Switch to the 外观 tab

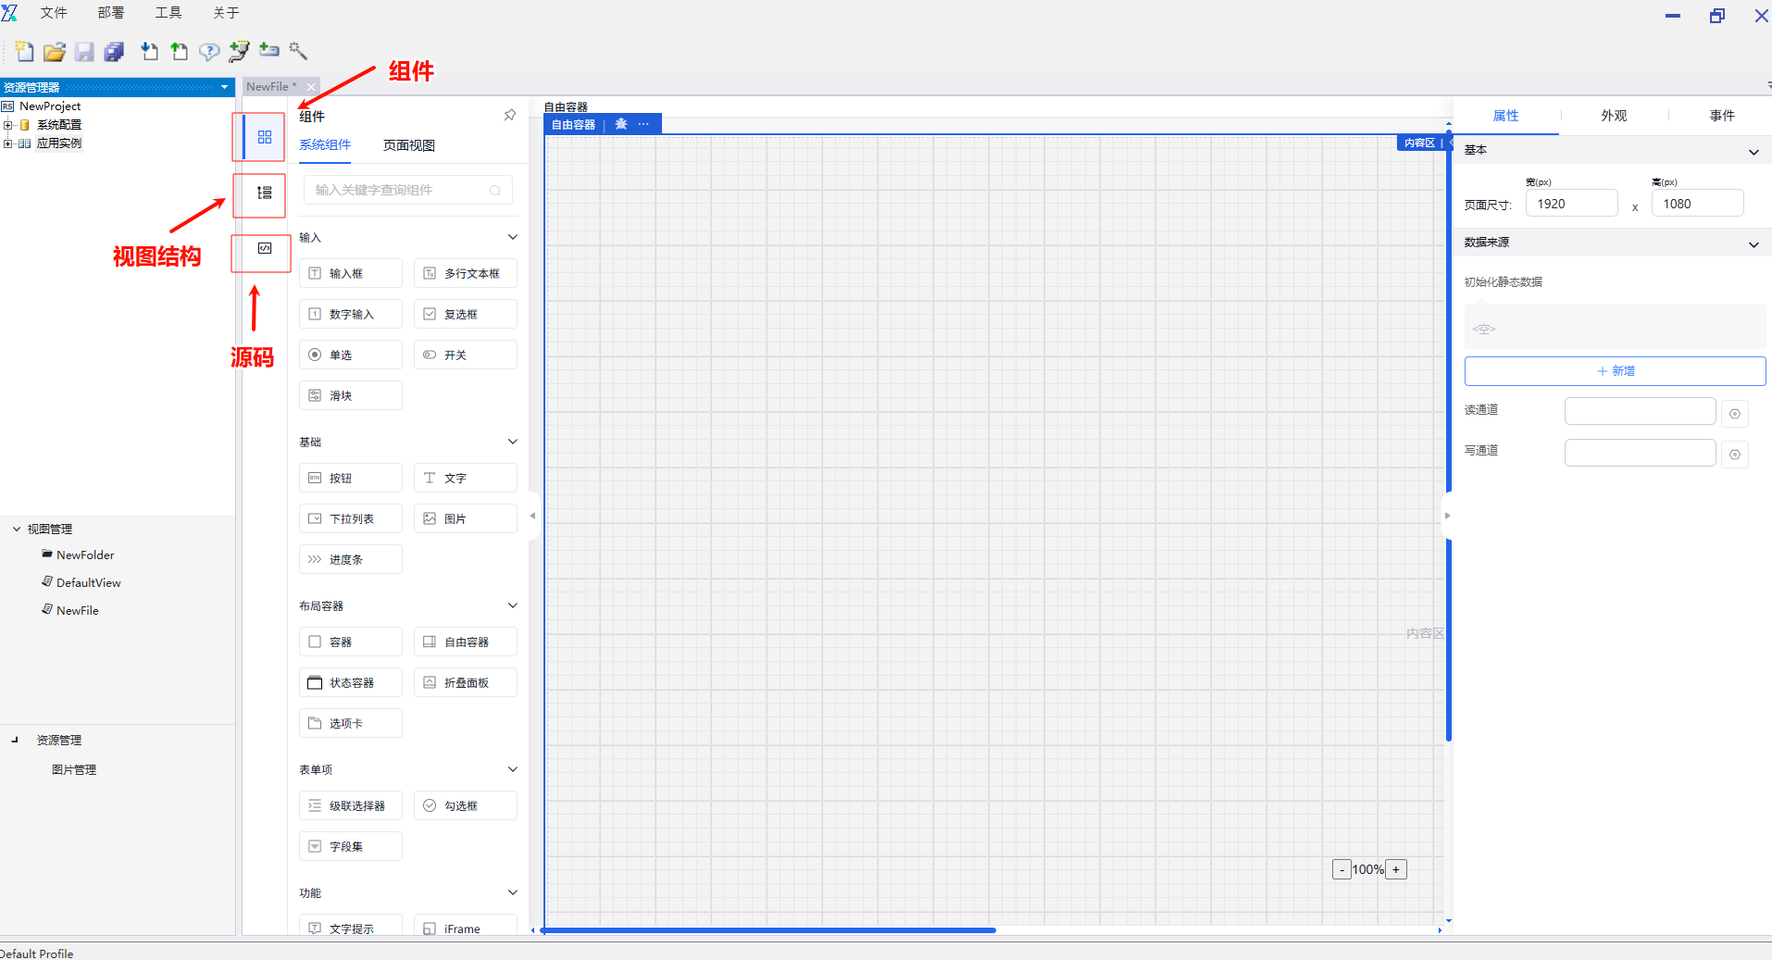click(x=1614, y=116)
